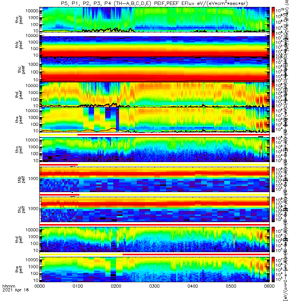The height and width of the screenshot is (308, 289).
Task: Click the 0000 time axis tick label
Action: (x=40, y=286)
